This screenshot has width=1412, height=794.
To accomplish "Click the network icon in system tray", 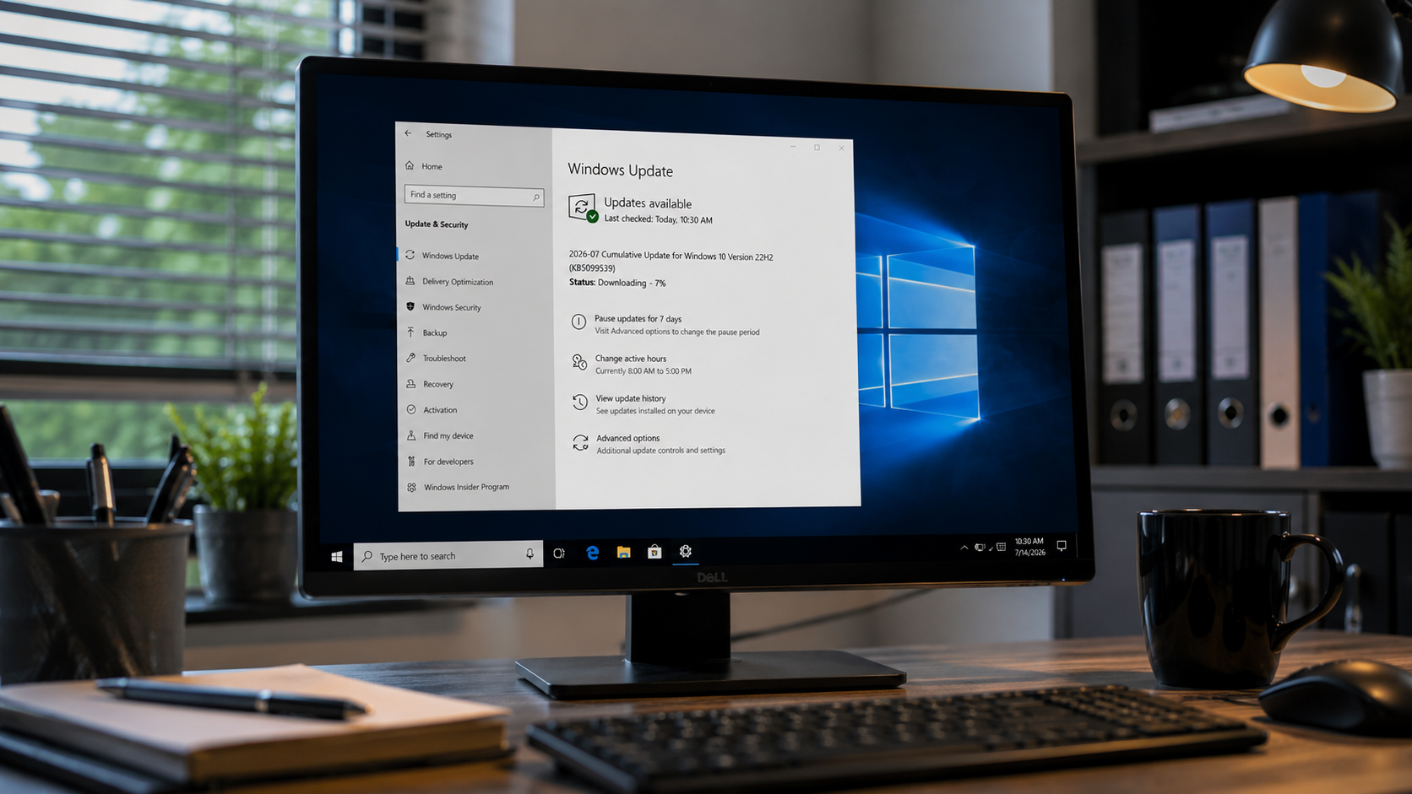I will pyautogui.click(x=980, y=548).
